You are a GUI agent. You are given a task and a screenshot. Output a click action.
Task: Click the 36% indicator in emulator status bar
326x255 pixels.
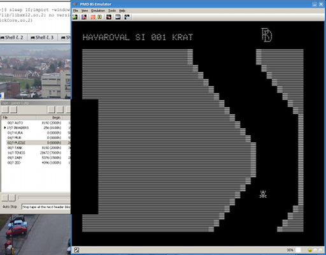(x=290, y=250)
